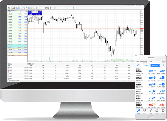The width and height of the screenshot is (167, 121).
Task: Click the blue Buy button on chart
Action: click(40, 12)
